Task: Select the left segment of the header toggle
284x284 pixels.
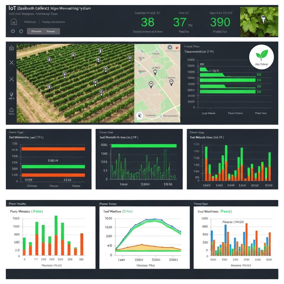Action: [36, 31]
